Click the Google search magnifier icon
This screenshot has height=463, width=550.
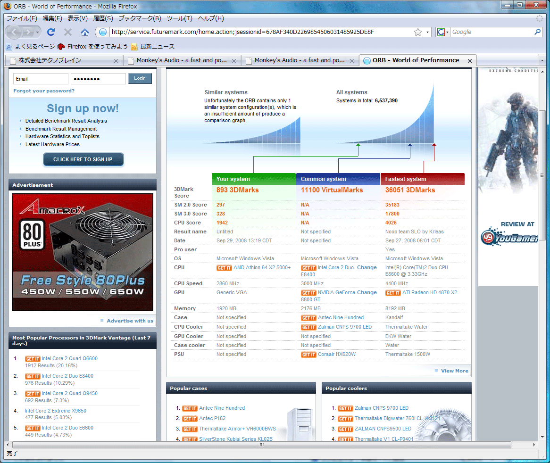(x=537, y=32)
